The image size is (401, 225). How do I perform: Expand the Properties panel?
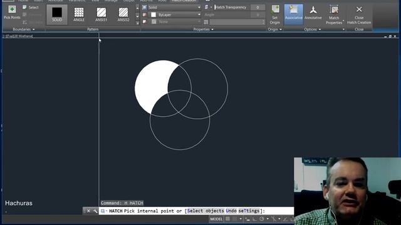pyautogui.click(x=203, y=29)
